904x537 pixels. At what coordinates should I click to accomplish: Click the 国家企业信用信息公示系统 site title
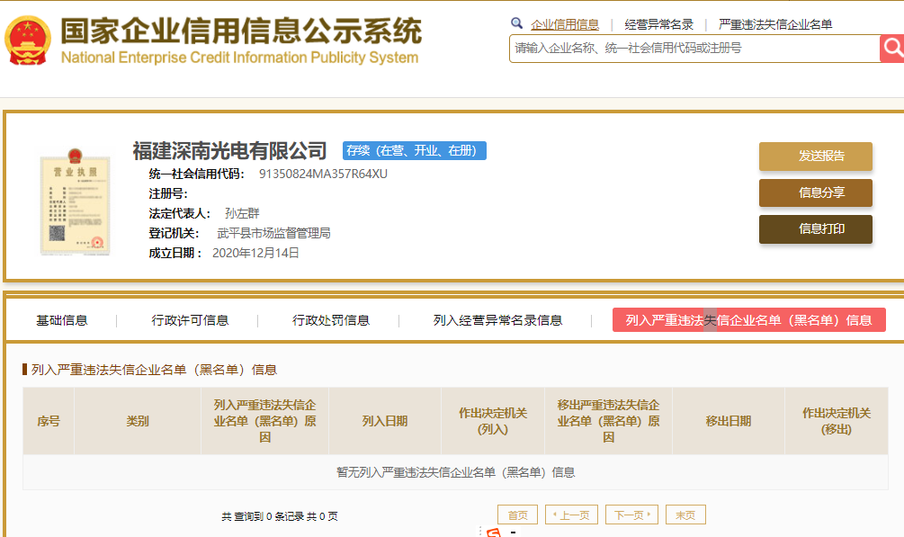click(241, 30)
